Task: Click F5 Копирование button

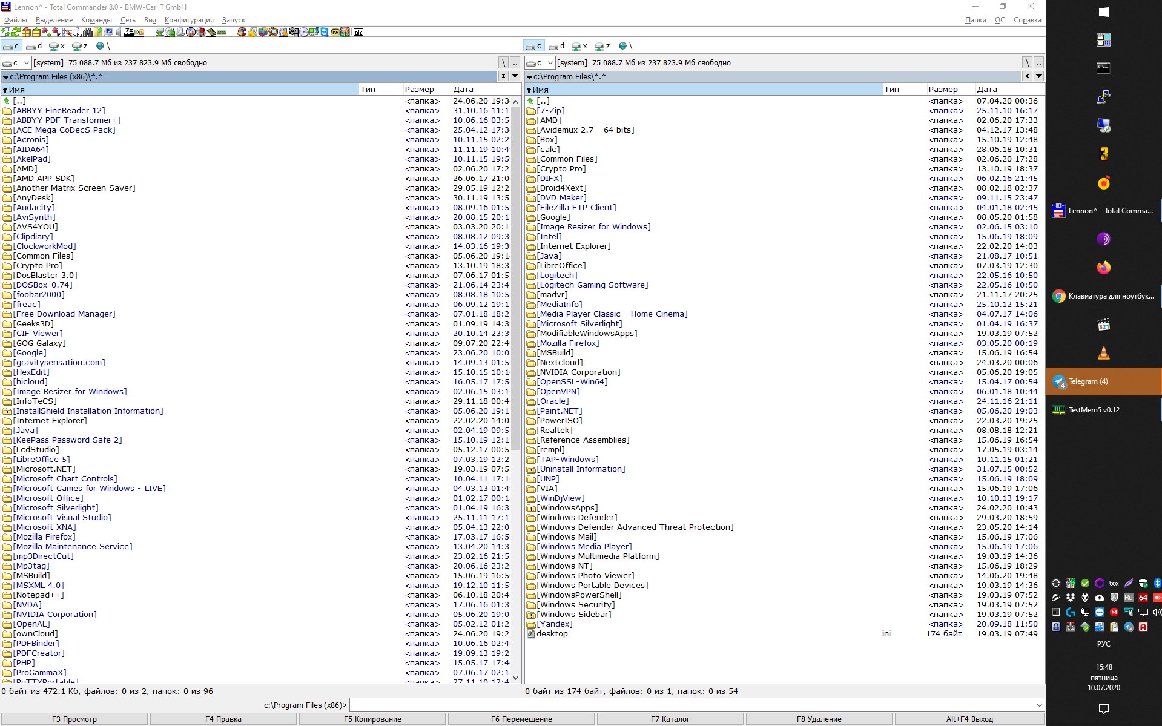Action: coord(372,719)
